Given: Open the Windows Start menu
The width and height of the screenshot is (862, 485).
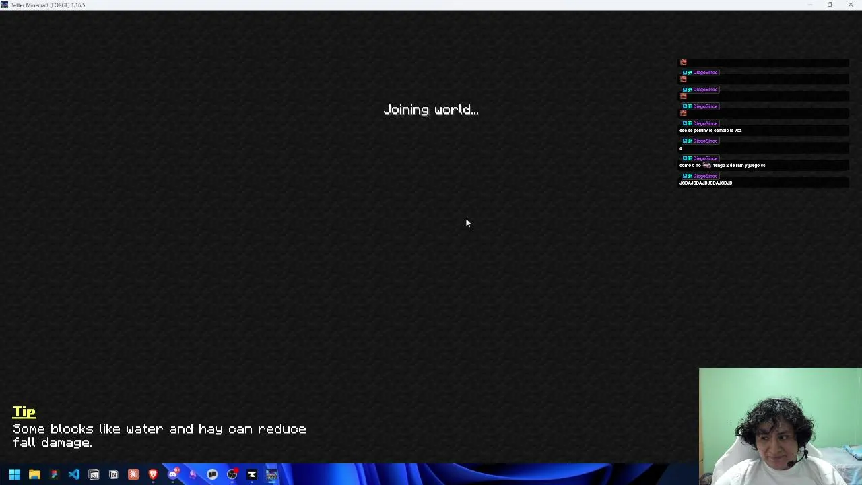Looking at the screenshot, I should [14, 474].
